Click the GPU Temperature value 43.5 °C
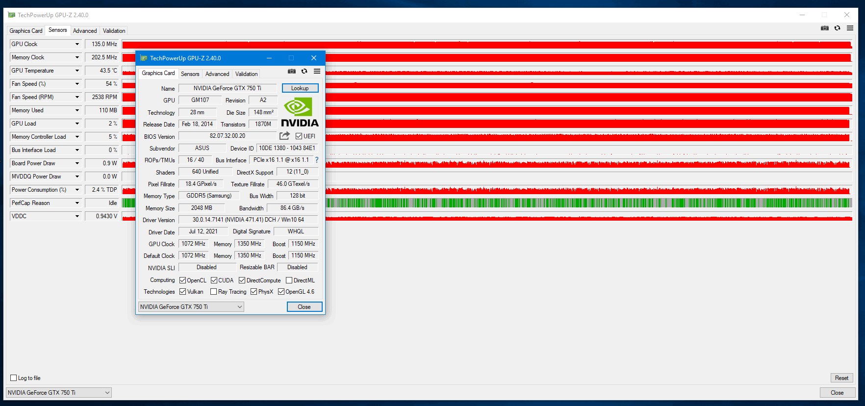 (x=102, y=71)
